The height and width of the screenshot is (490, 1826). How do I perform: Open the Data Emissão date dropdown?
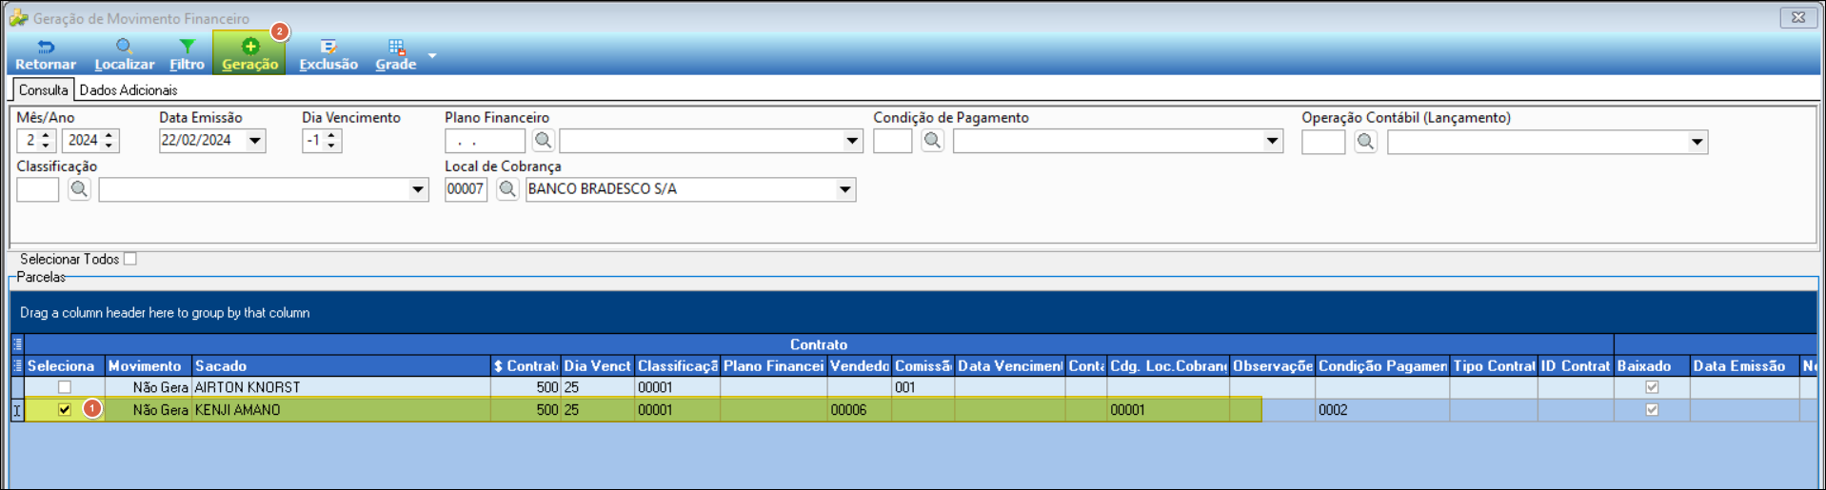click(255, 141)
